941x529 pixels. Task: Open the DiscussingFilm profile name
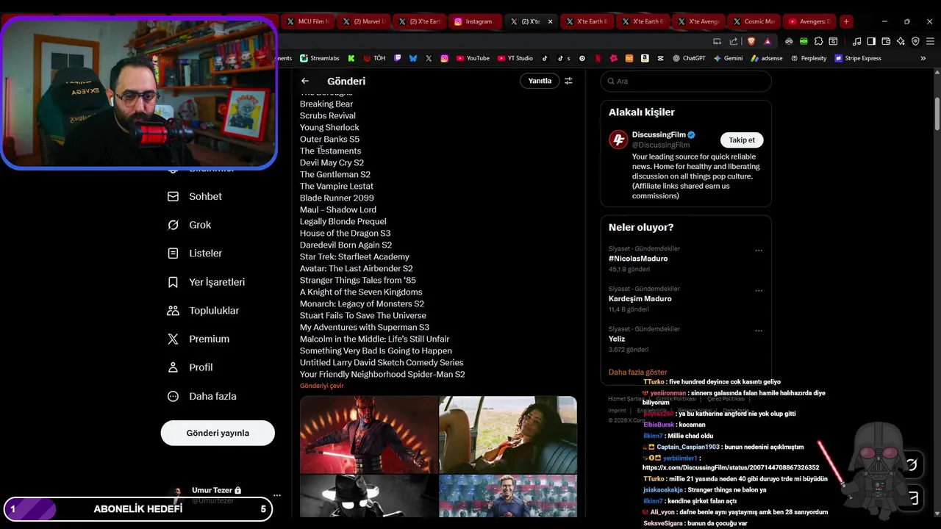(659, 134)
